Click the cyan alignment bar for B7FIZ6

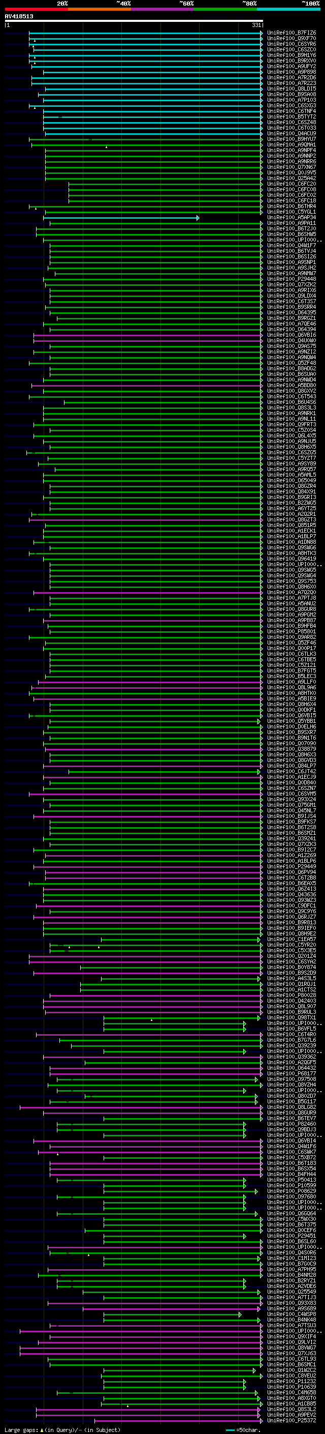pos(146,33)
